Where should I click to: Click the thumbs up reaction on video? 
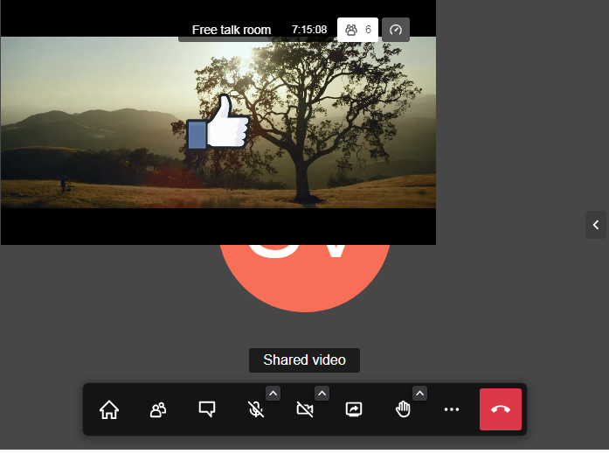[x=218, y=122]
